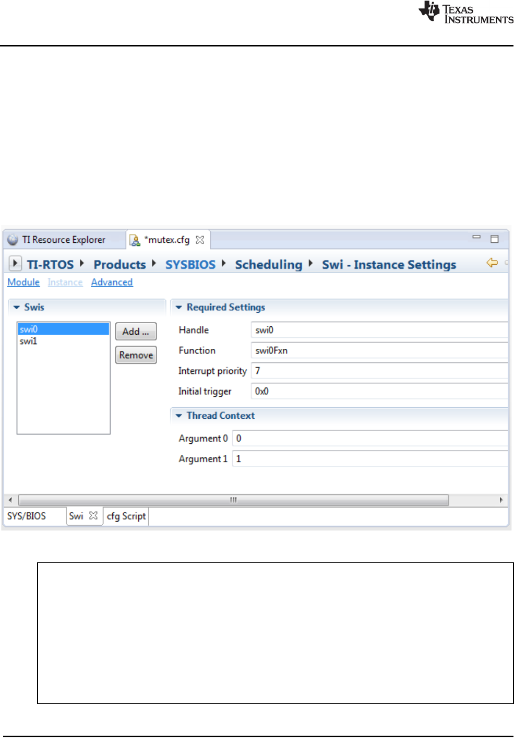Collapse the Required Settings section

[x=179, y=308]
